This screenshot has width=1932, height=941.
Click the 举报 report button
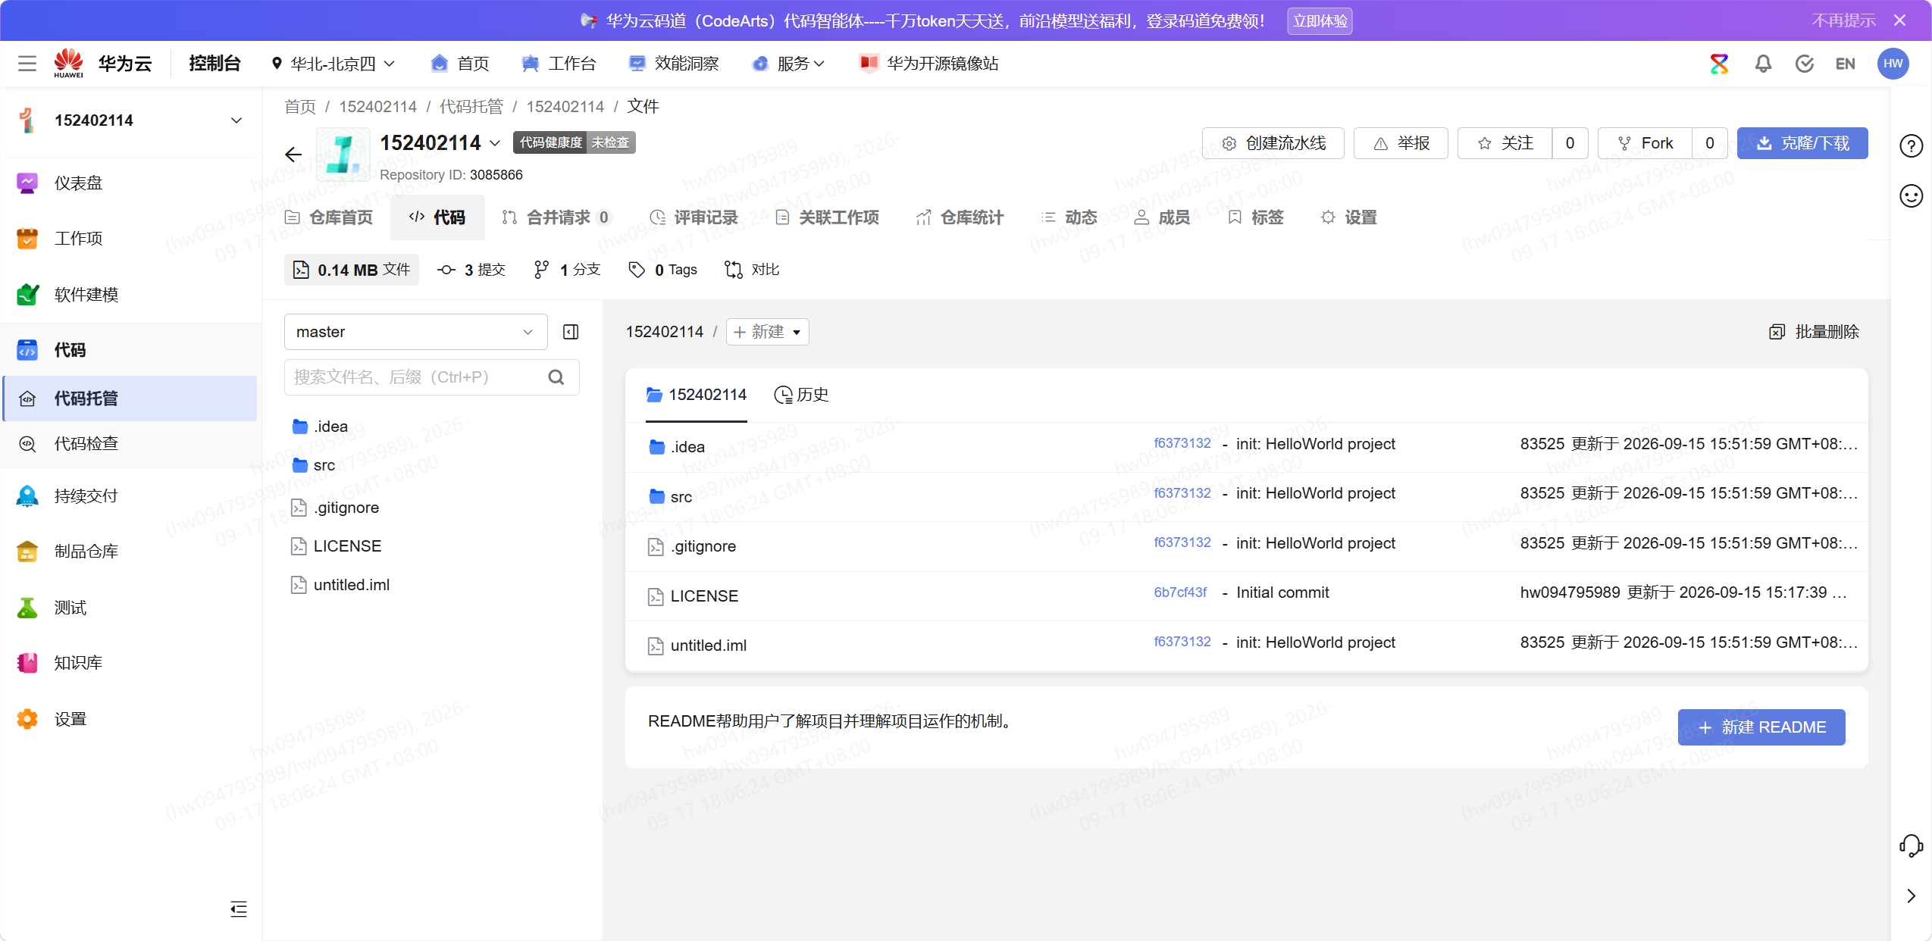[x=1401, y=143]
